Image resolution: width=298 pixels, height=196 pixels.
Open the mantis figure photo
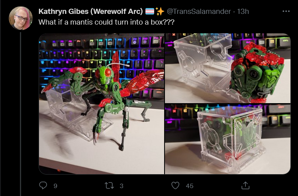coord(102,104)
